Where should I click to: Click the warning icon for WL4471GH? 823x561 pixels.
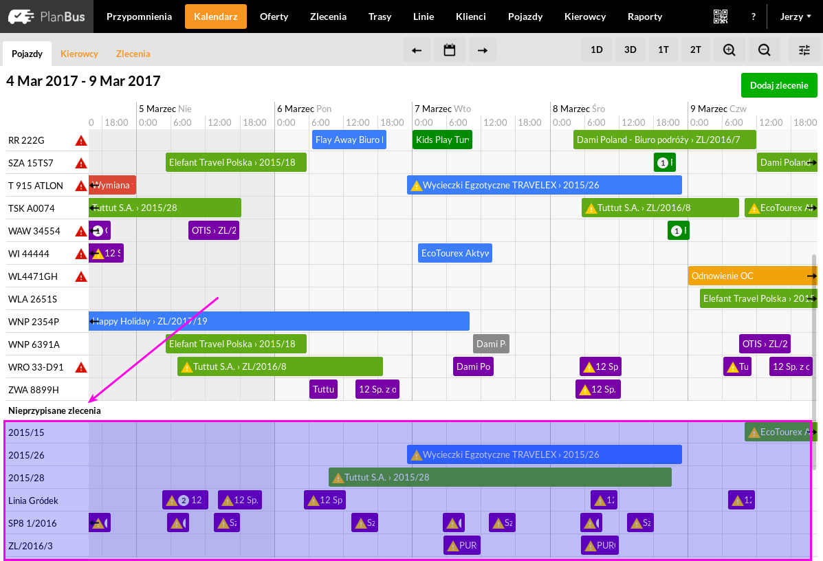click(81, 276)
